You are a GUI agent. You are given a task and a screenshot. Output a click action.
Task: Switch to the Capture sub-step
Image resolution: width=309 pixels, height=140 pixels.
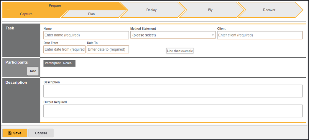click(x=26, y=14)
